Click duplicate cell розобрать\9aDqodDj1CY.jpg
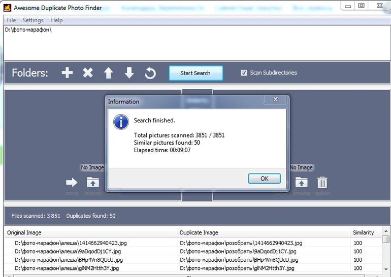Image resolution: width=391 pixels, height=277 pixels. pyautogui.click(x=238, y=251)
